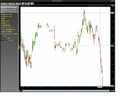This screenshot has height=96, width=128.
Task: Toggle the ダイナミックライン checkbox
Action: (2, 27)
